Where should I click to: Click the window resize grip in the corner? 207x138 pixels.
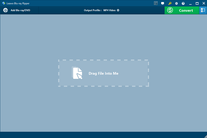tap(206, 137)
